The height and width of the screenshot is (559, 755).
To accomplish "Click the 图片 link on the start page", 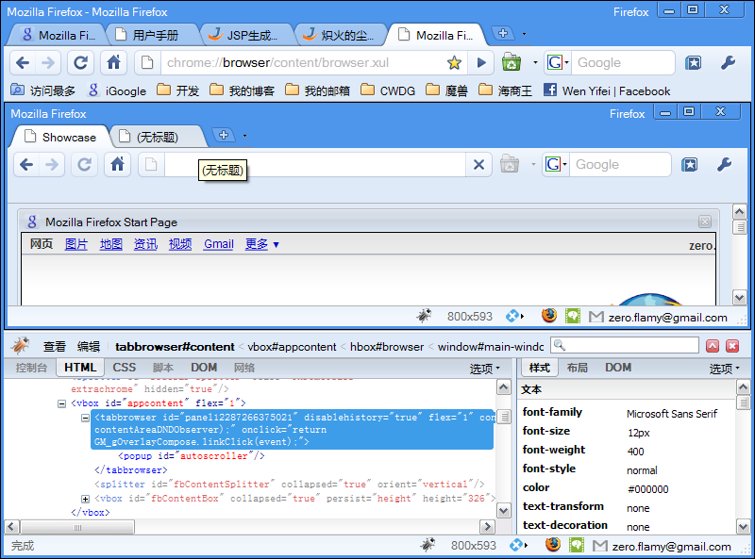I will coord(76,244).
